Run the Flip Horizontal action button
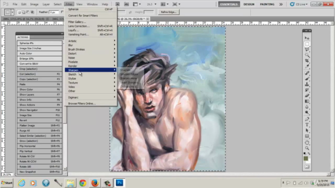This screenshot has height=188, width=335. tap(40, 146)
